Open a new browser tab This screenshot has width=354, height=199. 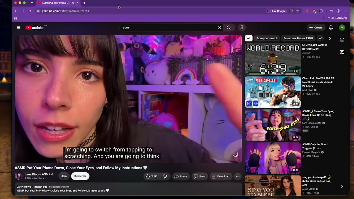click(x=84, y=3)
